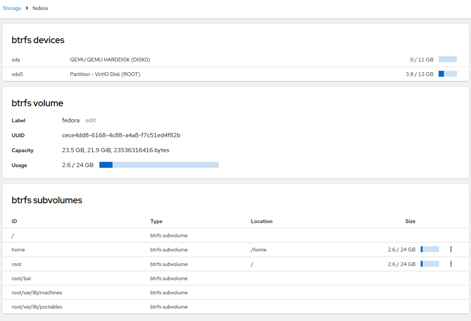This screenshot has height=321, width=471.
Task: Click the root subvolume size bar
Action: tap(430, 264)
